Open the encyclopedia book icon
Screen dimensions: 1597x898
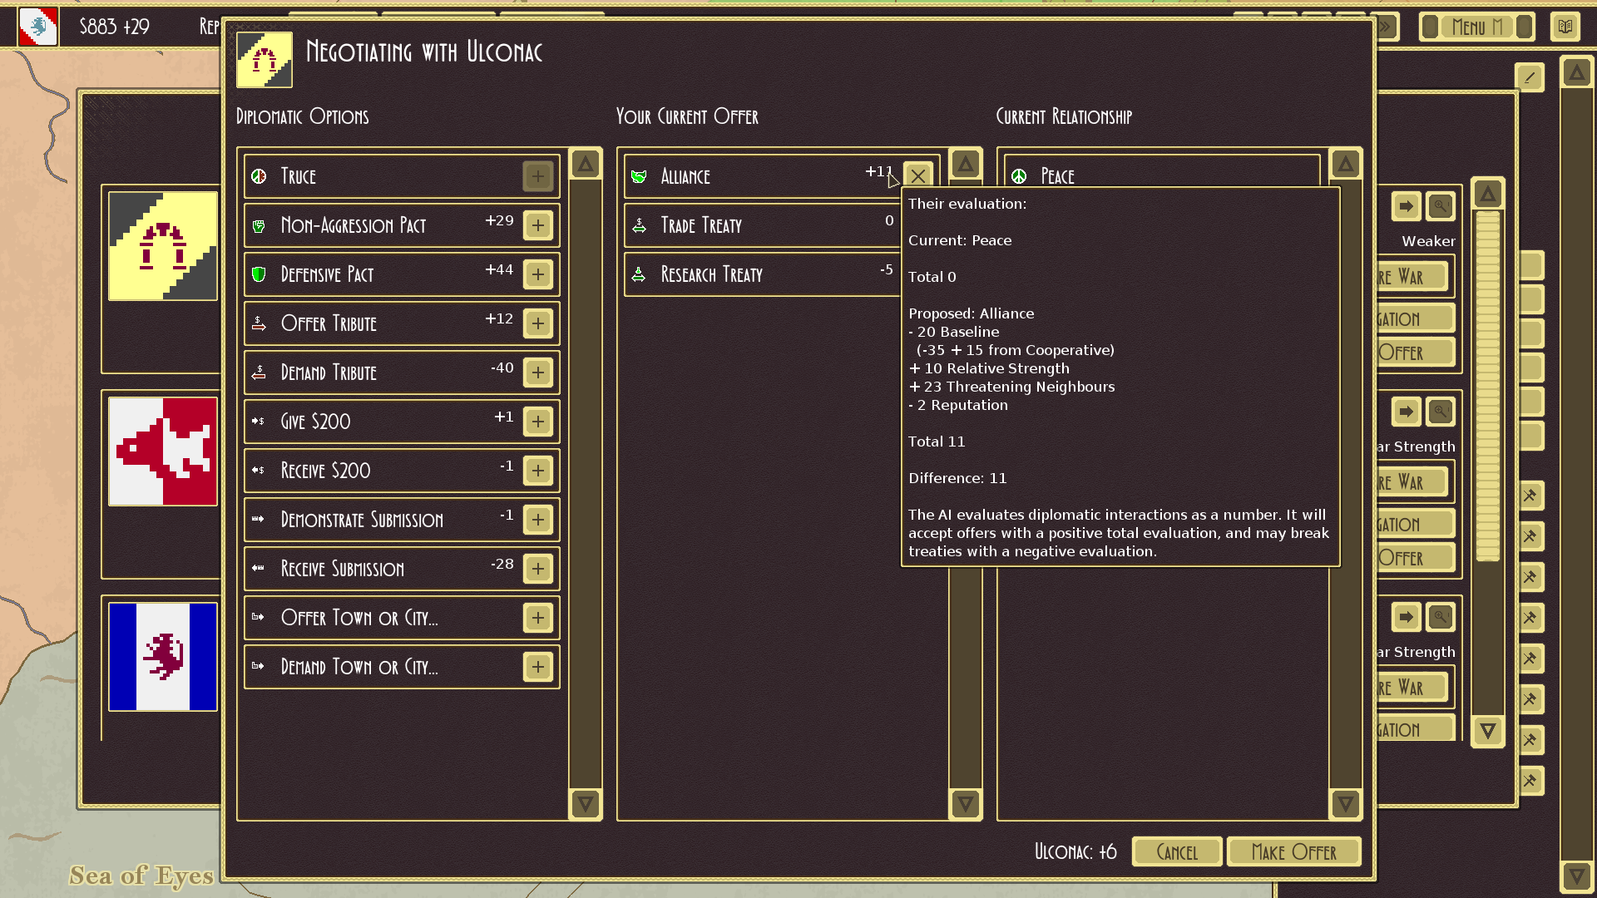click(x=1565, y=27)
